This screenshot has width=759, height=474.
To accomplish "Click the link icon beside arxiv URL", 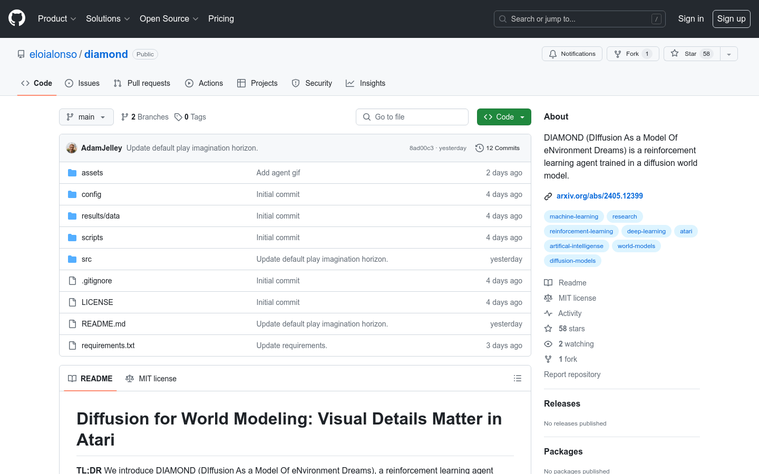I will [548, 196].
